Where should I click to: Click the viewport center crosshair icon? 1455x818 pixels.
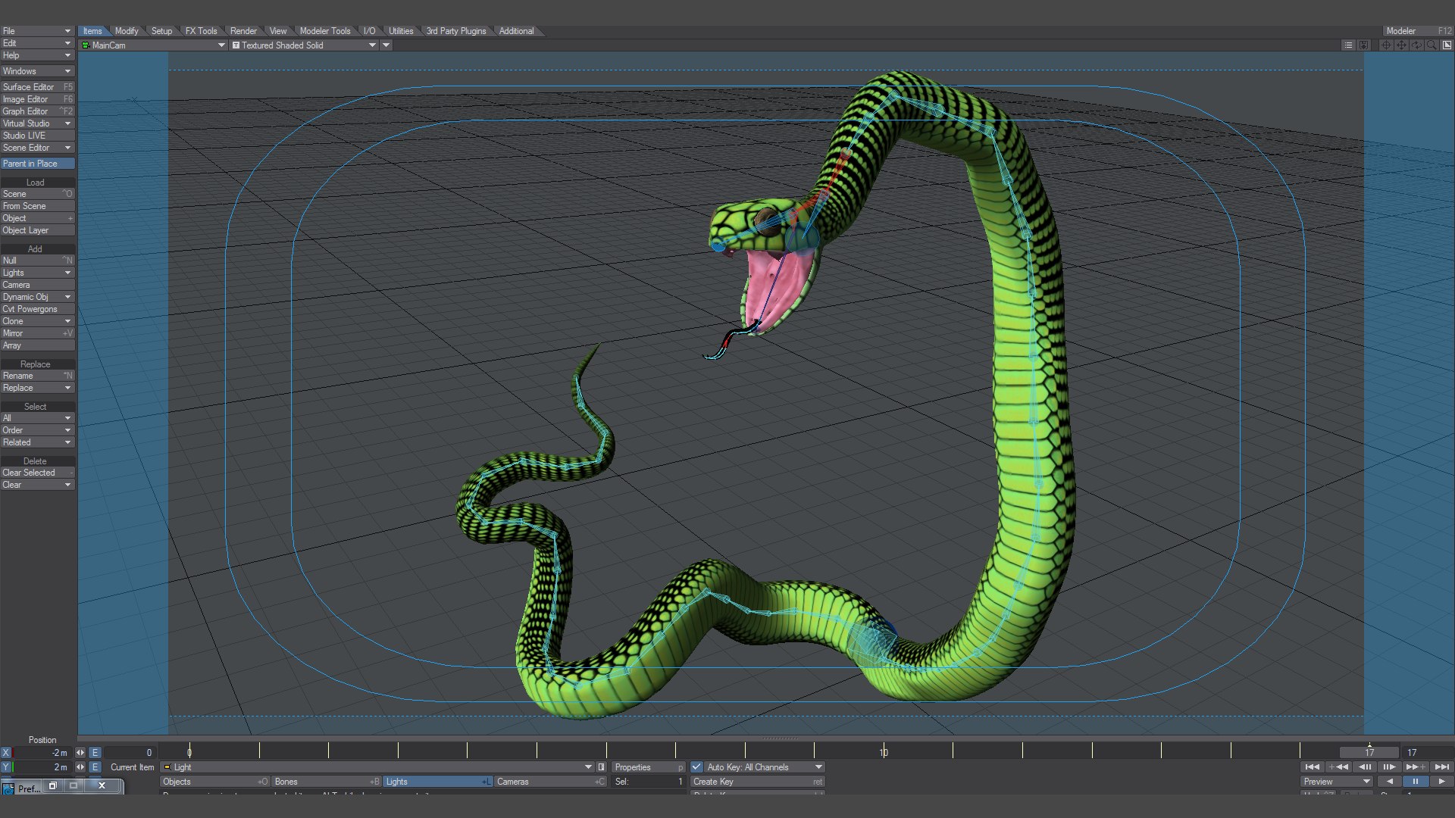point(1386,45)
